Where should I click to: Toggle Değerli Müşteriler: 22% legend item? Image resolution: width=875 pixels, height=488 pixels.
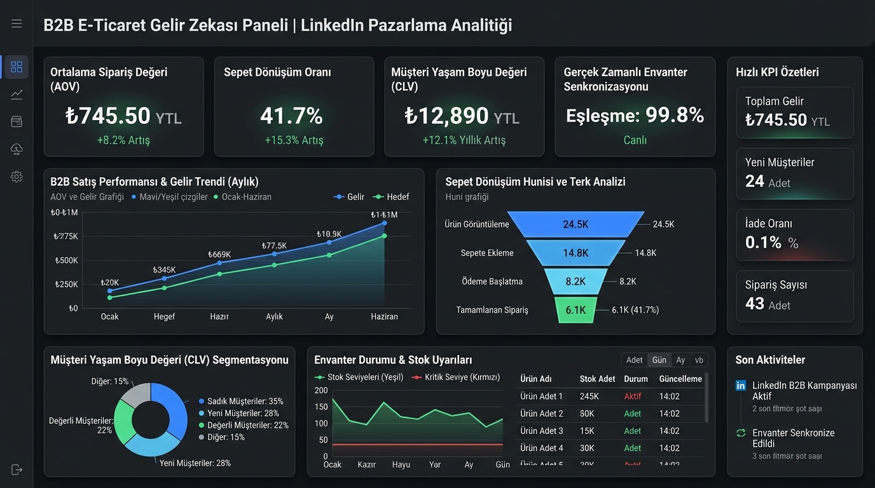(x=243, y=425)
